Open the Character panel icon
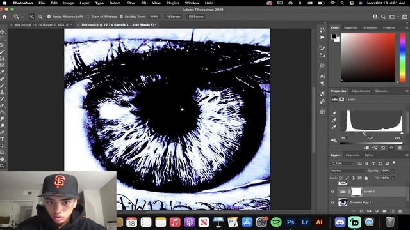This screenshot has height=230, width=410. [x=322, y=76]
